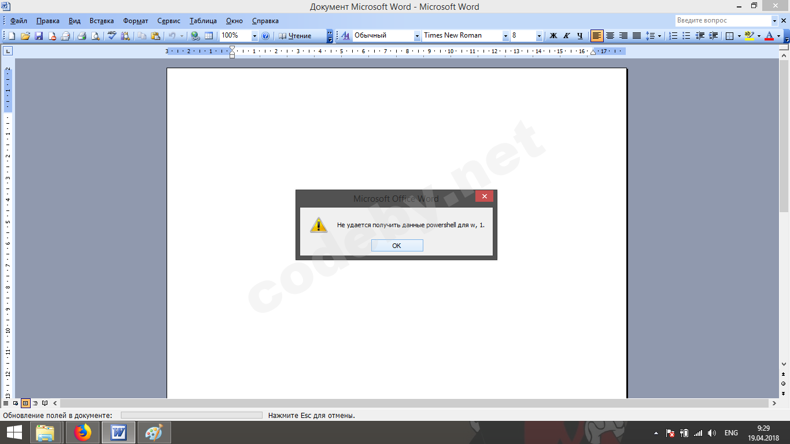Expand the font color arrow
790x444 pixels.
(778, 36)
